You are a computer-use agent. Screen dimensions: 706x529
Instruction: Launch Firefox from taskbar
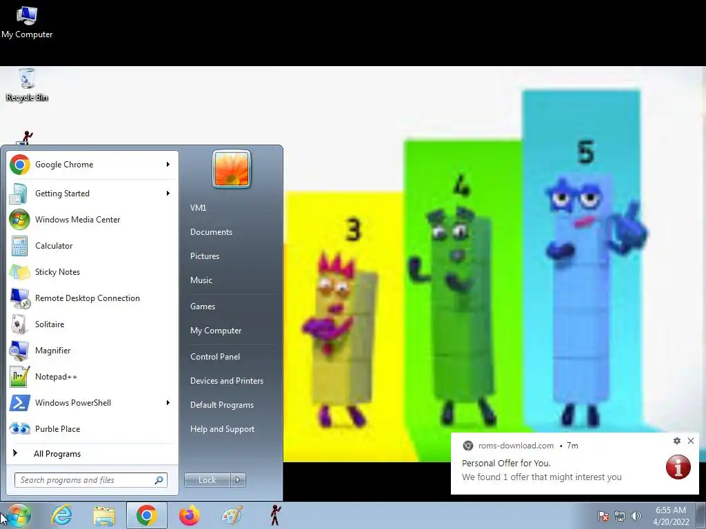pos(189,515)
